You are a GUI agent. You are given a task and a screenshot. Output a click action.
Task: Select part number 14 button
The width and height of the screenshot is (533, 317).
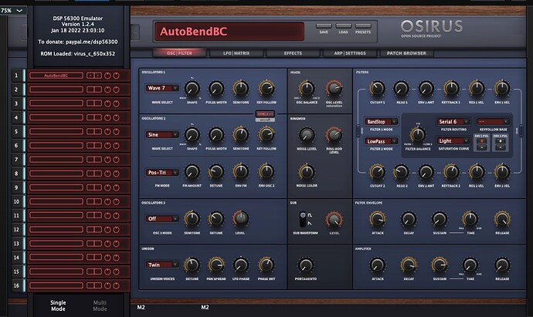tap(16, 258)
